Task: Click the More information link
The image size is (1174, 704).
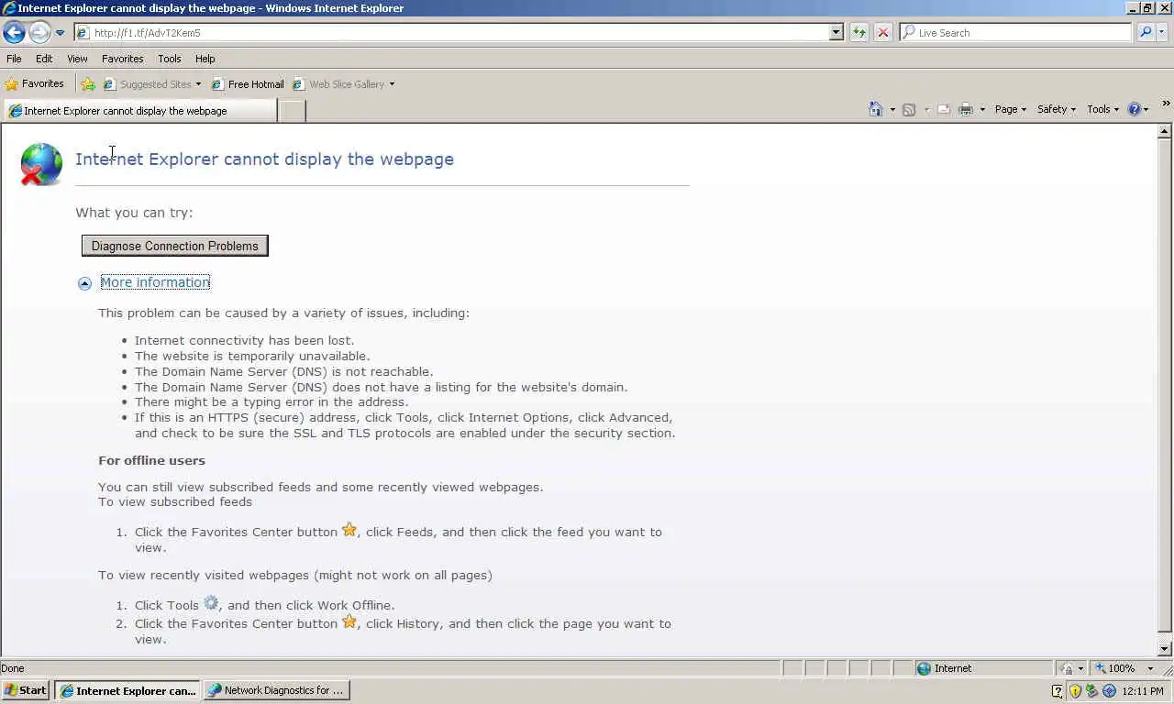Action: pyautogui.click(x=155, y=282)
